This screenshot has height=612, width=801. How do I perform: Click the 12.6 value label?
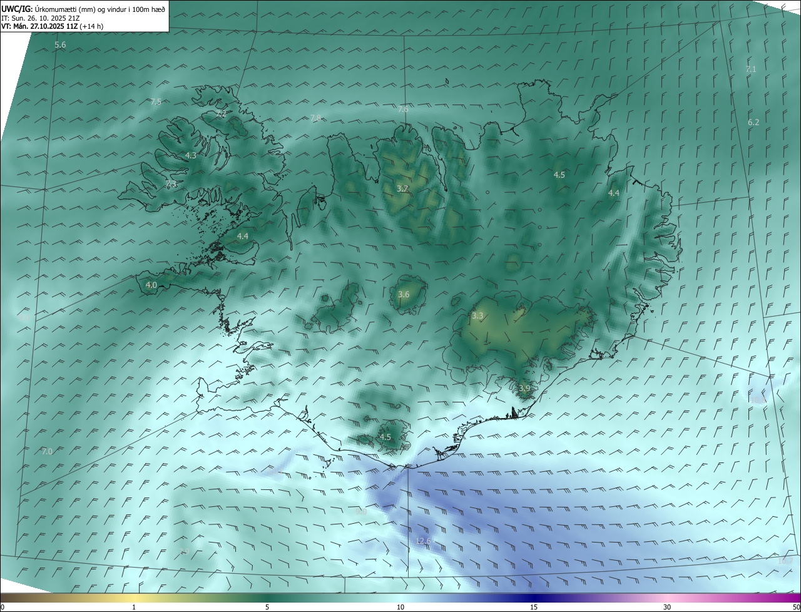click(423, 541)
